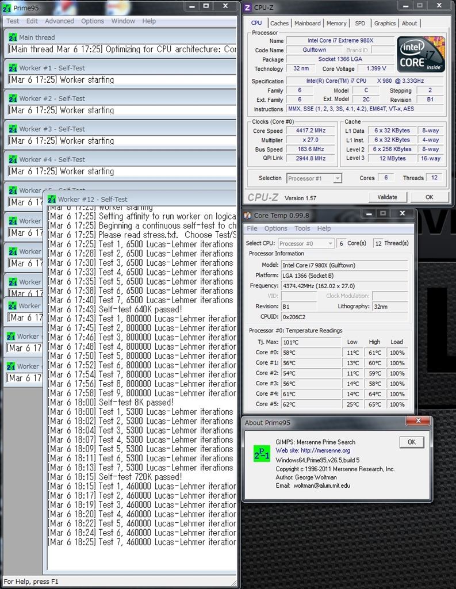Click the Core Temp title bar icon
The image size is (456, 589).
[248, 216]
